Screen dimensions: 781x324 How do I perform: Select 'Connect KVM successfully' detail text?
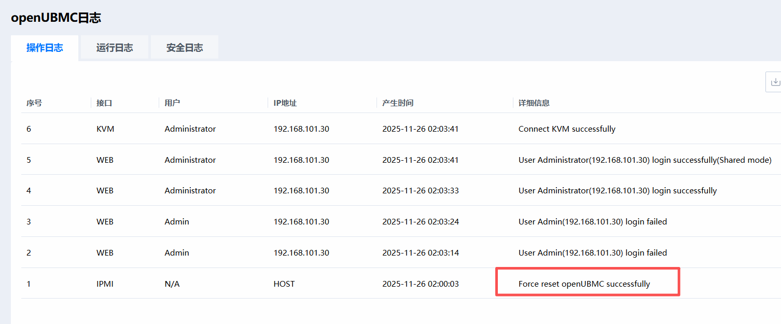click(567, 129)
